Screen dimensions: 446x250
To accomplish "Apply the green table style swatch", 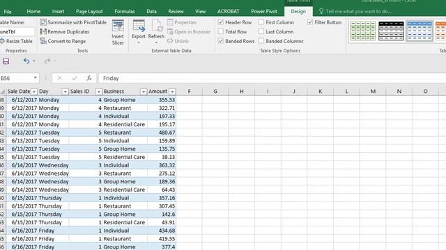I will point(362,31).
